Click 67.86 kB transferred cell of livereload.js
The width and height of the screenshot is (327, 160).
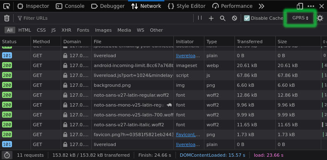(x=247, y=75)
